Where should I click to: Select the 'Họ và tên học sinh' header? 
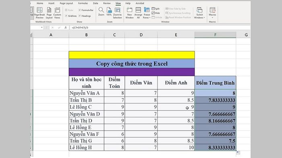[86, 83]
